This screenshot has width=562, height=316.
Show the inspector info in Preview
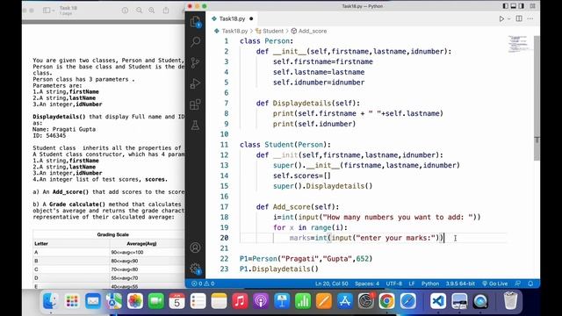pos(125,11)
